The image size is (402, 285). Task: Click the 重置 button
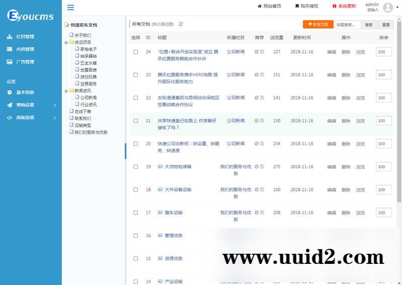(386, 25)
